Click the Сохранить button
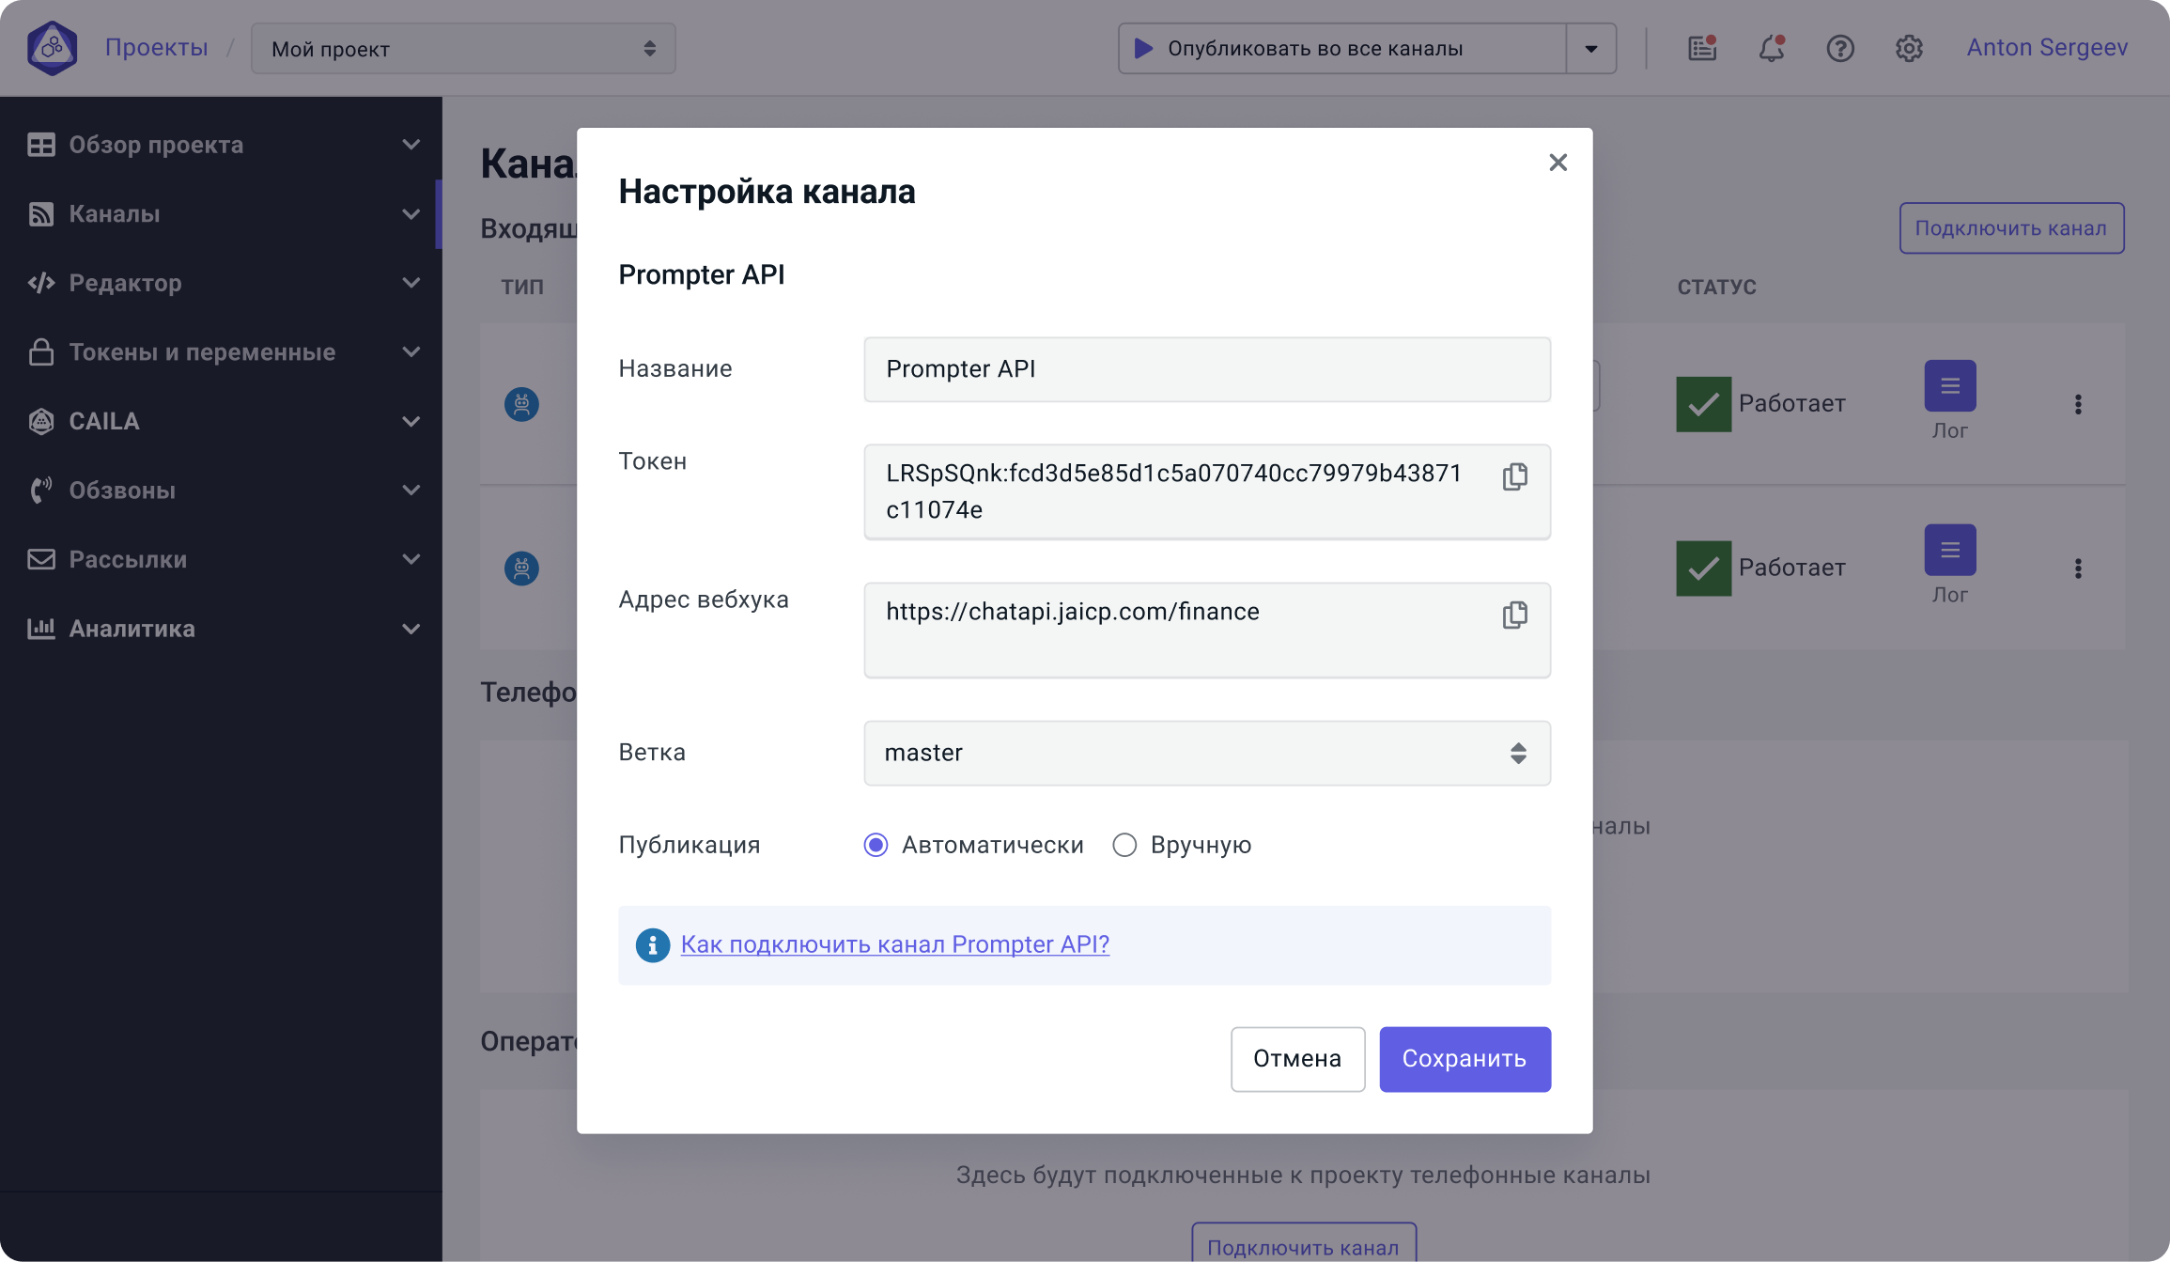Screen dimensions: 2170x1262 (1465, 1059)
